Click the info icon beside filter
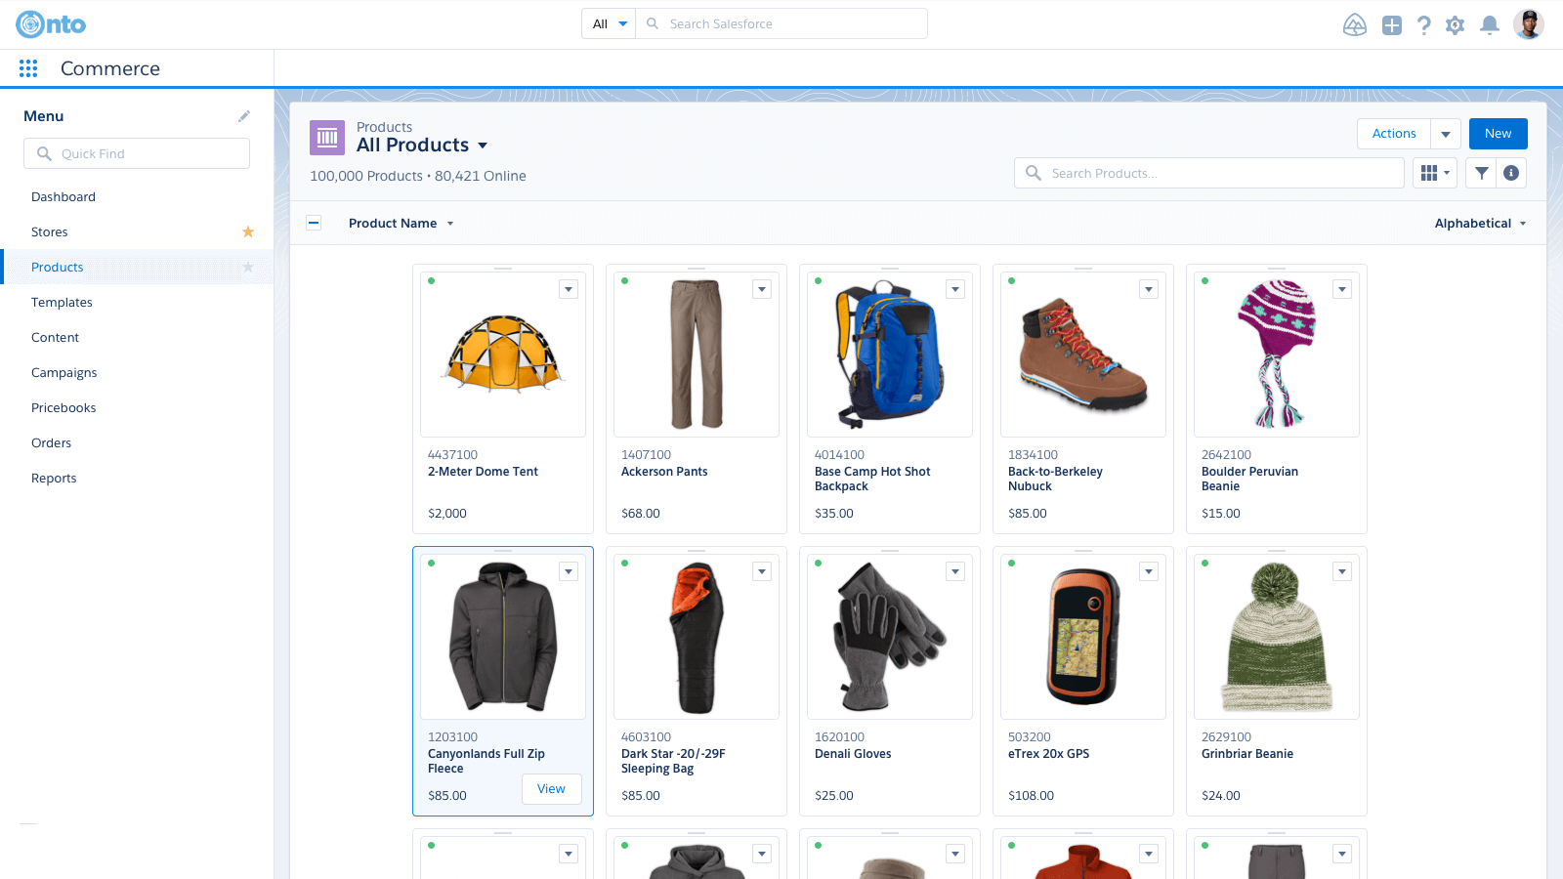1563x879 pixels. (x=1511, y=173)
